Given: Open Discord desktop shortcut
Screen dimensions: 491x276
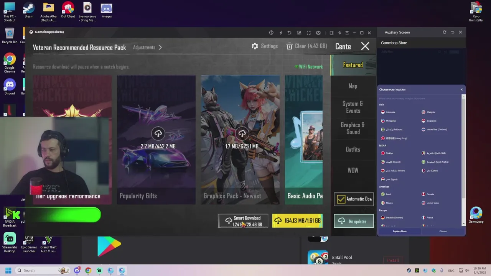Looking at the screenshot, I should coord(10,87).
